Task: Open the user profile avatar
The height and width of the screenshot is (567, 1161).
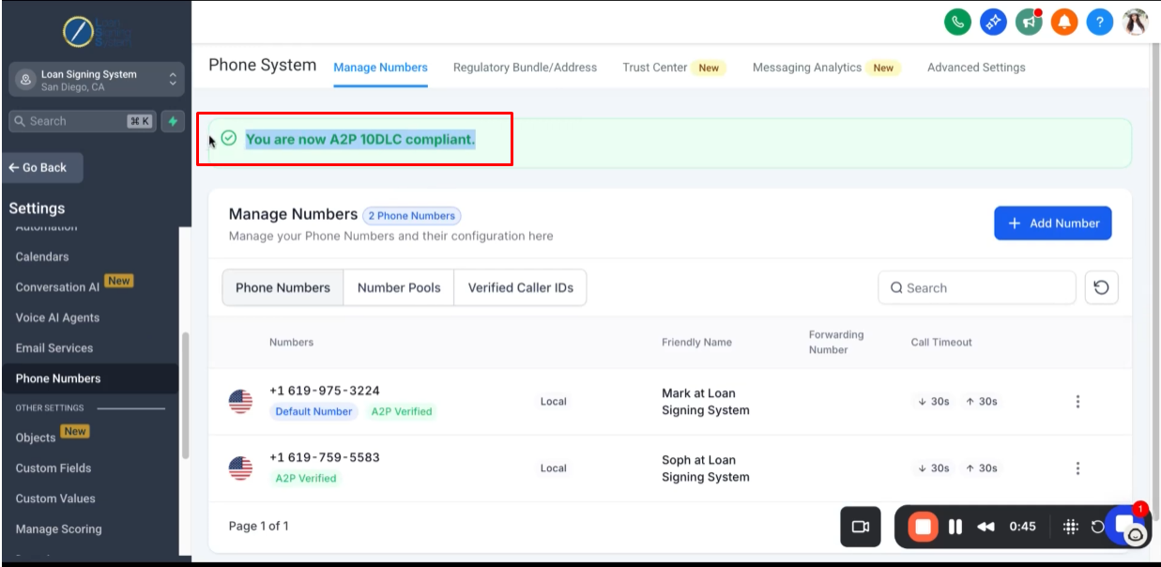Action: (1136, 22)
